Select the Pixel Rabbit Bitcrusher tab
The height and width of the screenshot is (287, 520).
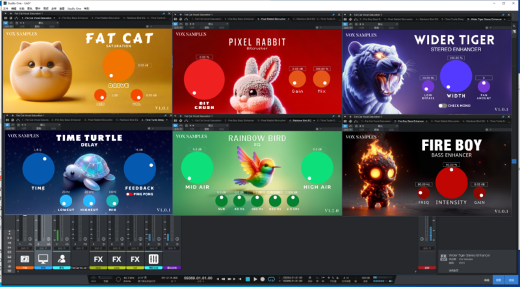point(271,19)
